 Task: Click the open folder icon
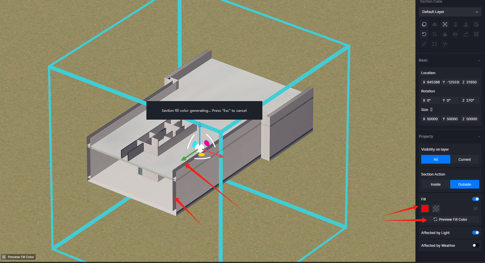455,34
